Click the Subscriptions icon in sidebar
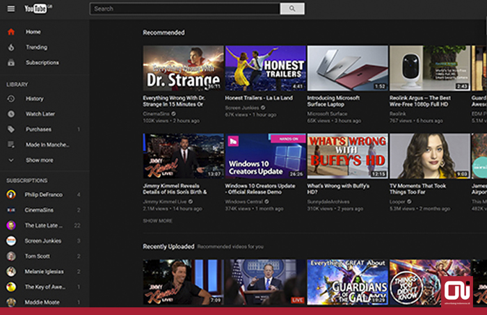Screen dimensions: 487x315 (11, 63)
